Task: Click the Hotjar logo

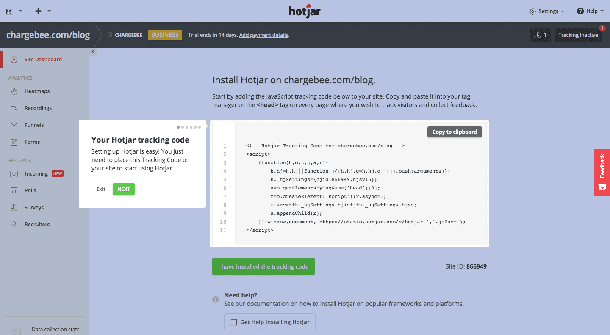Action: pos(305,11)
